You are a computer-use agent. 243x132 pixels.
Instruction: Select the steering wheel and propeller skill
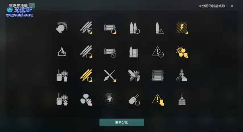[182, 52]
